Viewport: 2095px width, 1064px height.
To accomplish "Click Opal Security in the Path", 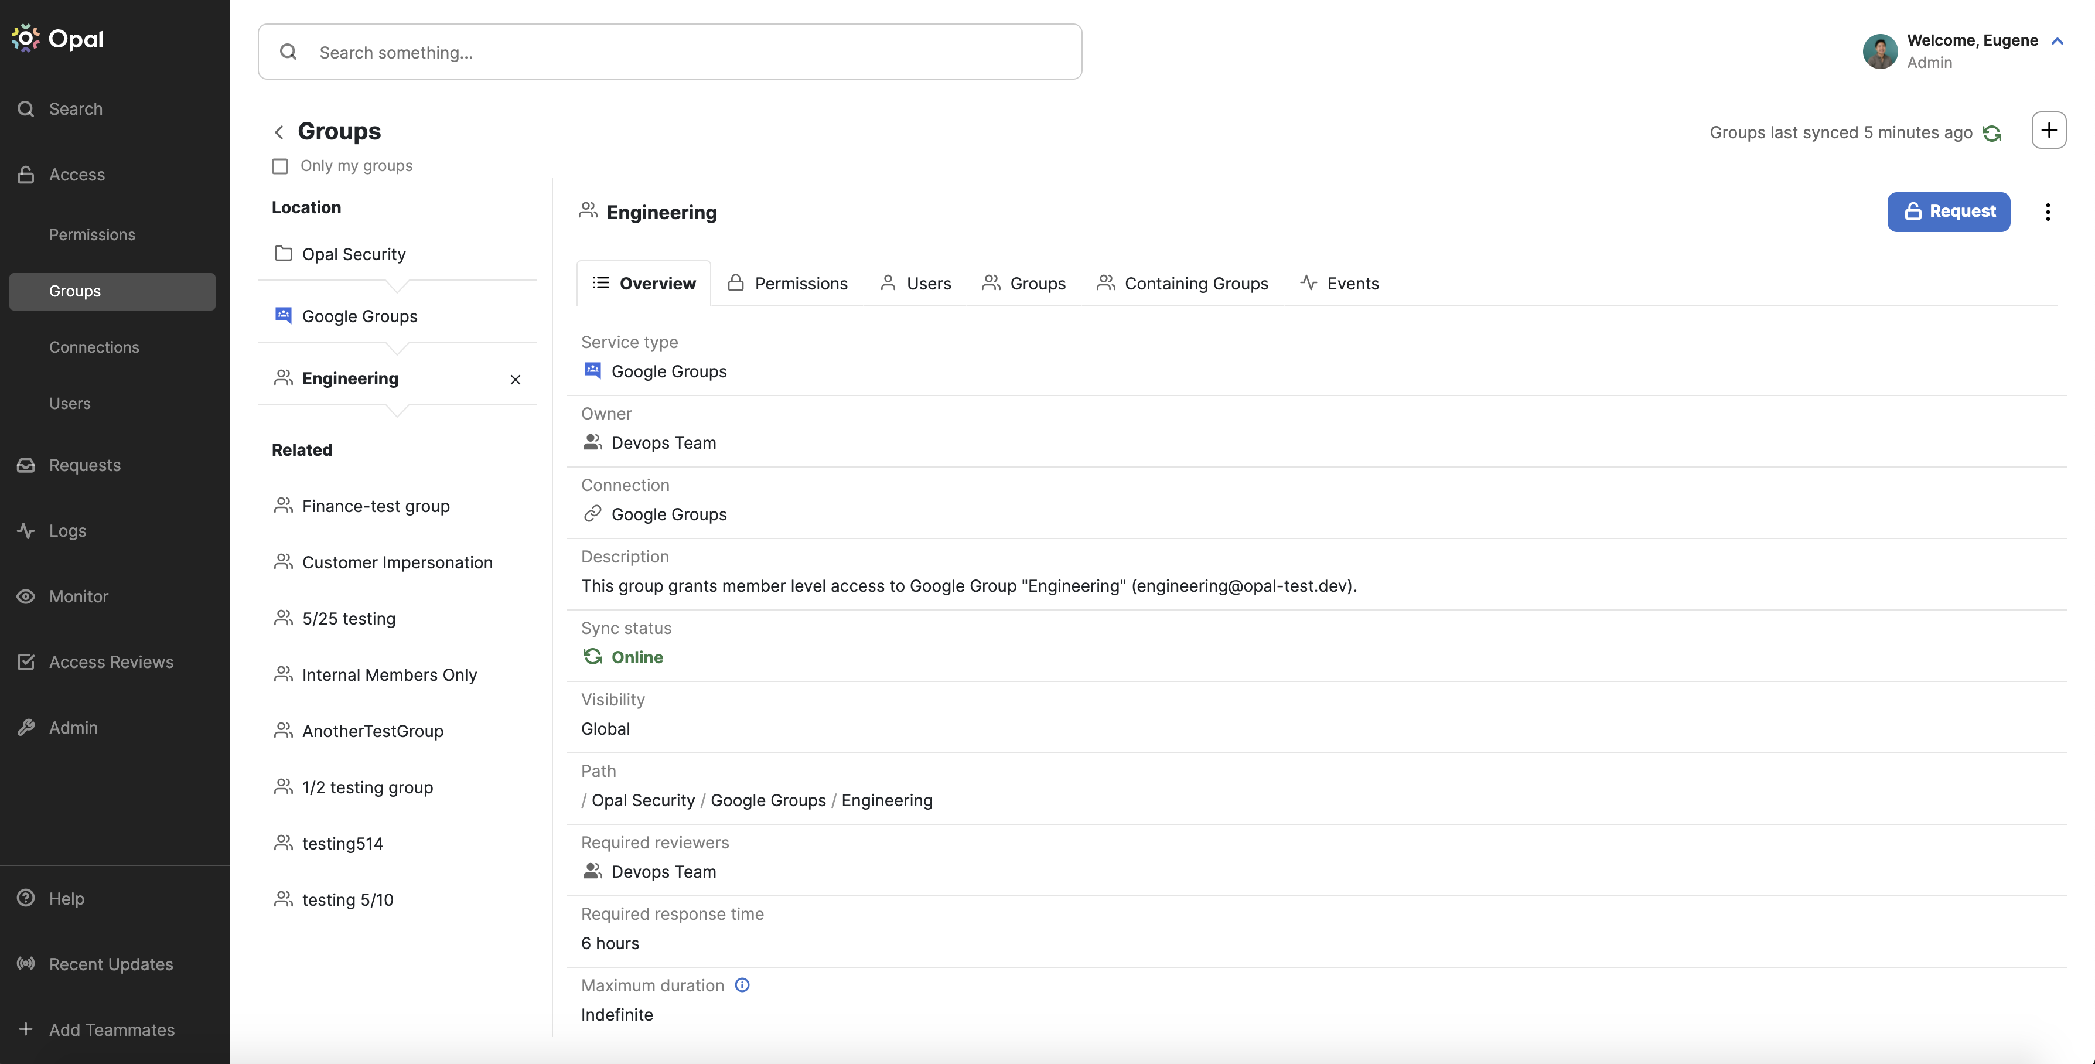I will point(643,800).
